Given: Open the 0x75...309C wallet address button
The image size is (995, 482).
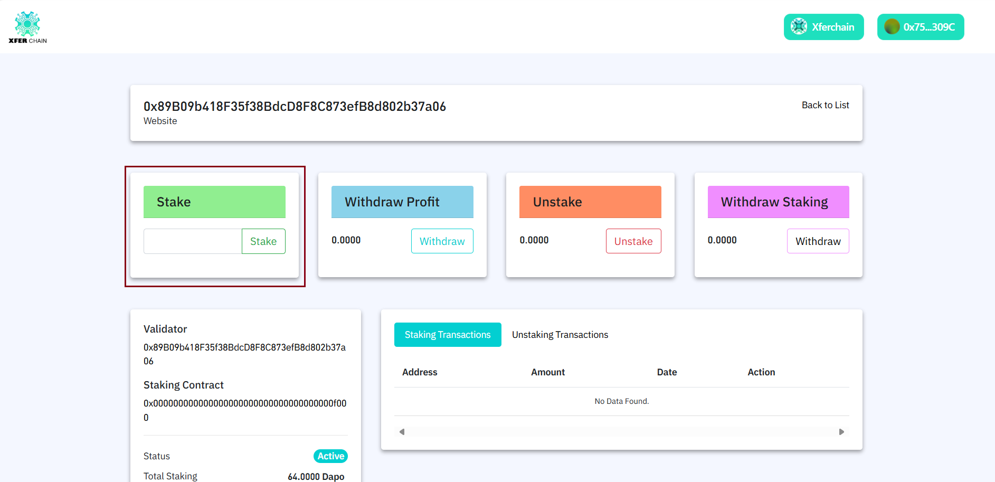Looking at the screenshot, I should click(920, 26).
